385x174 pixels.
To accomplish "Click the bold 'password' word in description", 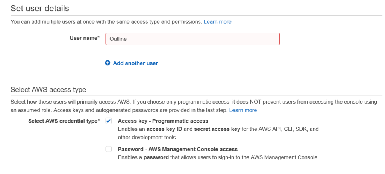I will pos(156,157).
